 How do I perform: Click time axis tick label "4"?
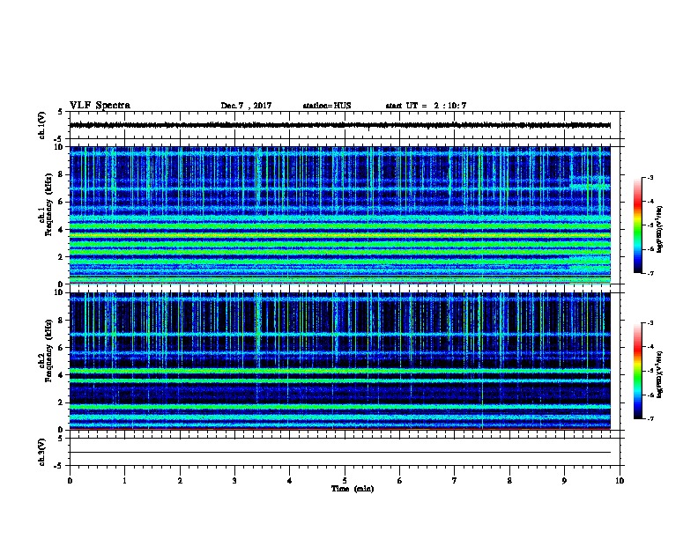click(290, 481)
